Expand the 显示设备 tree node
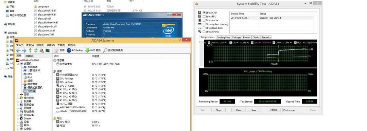Image resolution: width=367 pixels, height=131 pixels. [18, 105]
